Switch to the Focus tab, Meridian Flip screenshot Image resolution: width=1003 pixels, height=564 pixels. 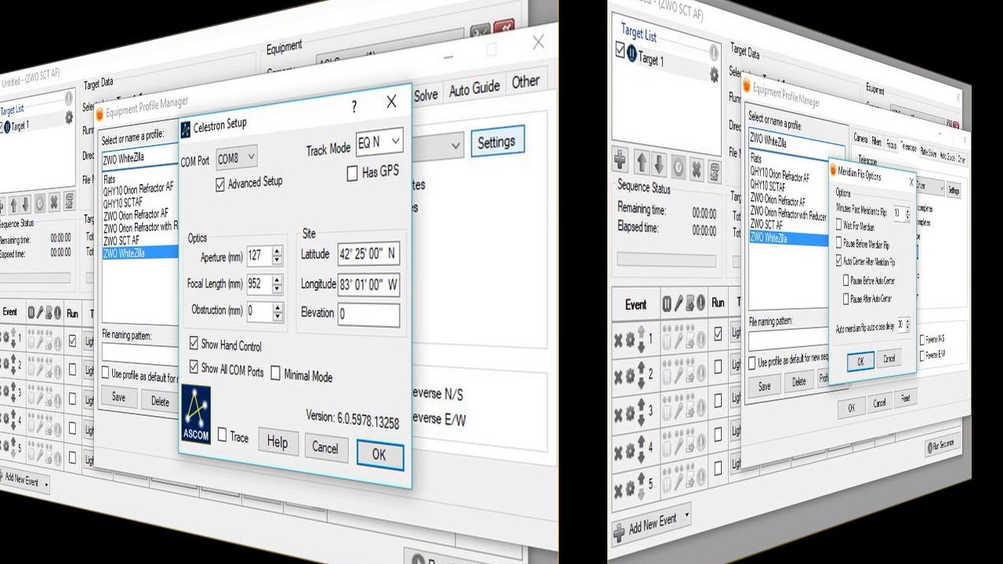coord(891,144)
